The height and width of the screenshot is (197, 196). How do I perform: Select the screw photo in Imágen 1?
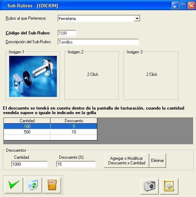(33, 77)
